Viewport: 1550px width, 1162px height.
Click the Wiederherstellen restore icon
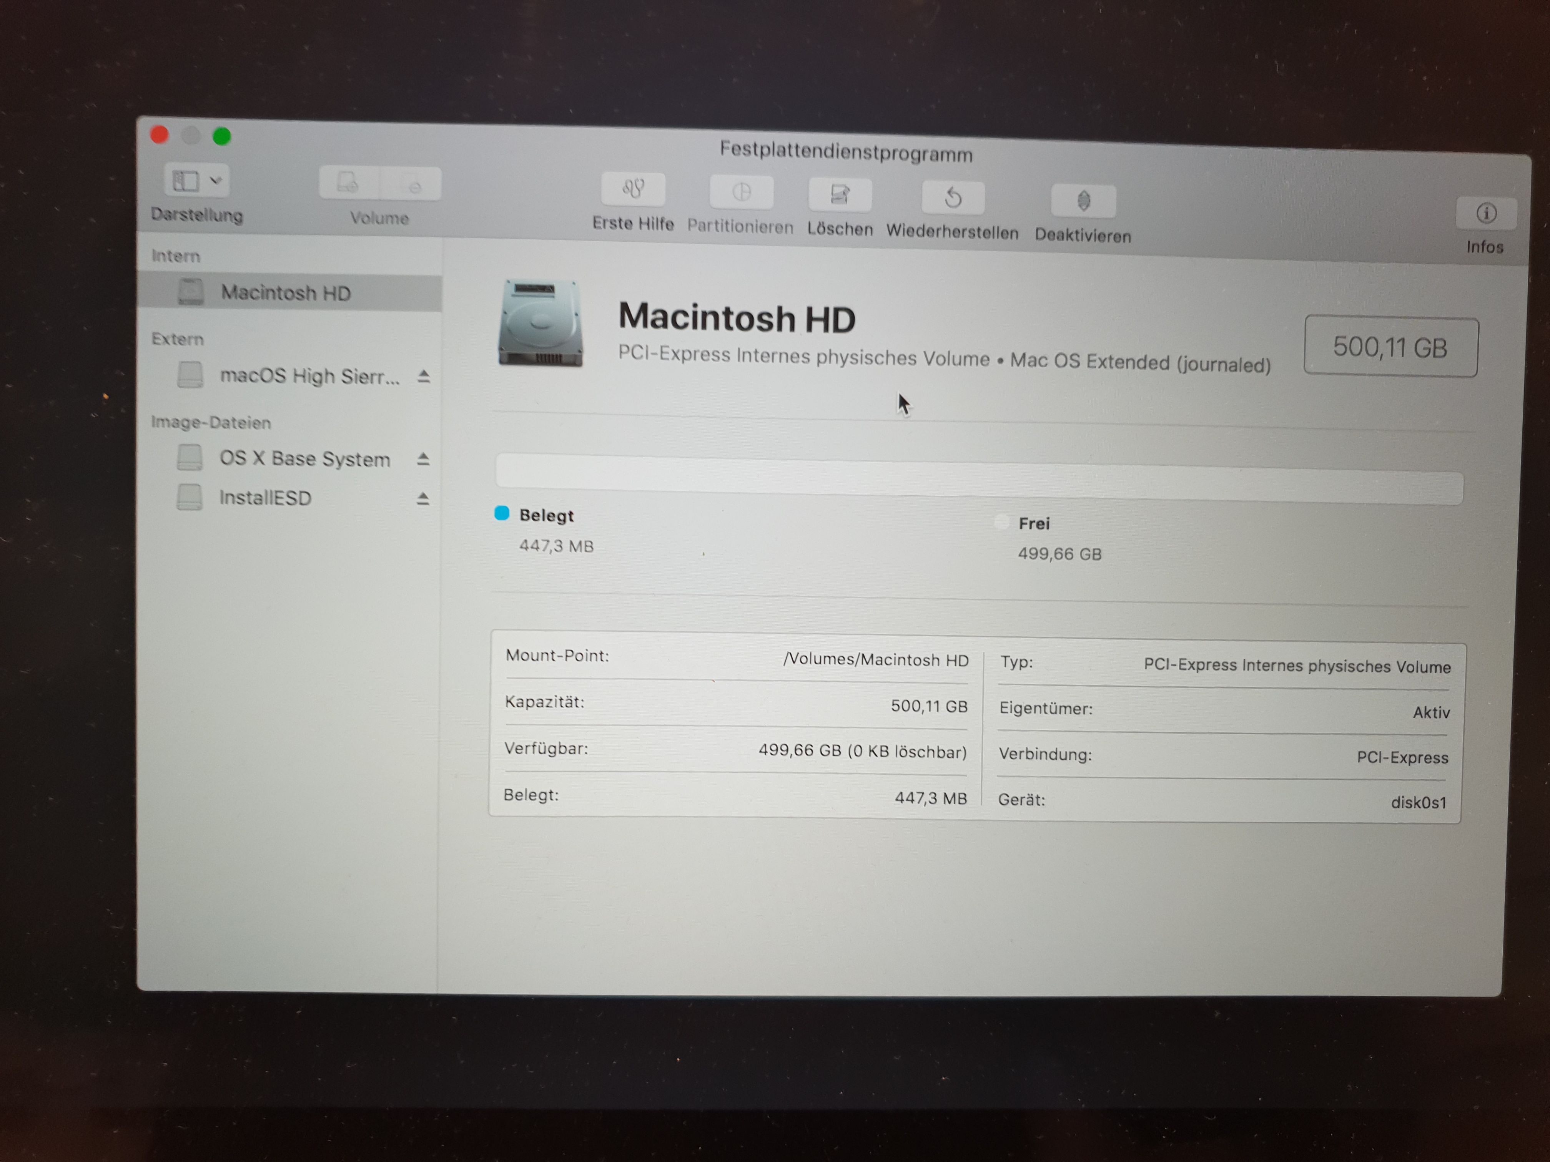(953, 198)
